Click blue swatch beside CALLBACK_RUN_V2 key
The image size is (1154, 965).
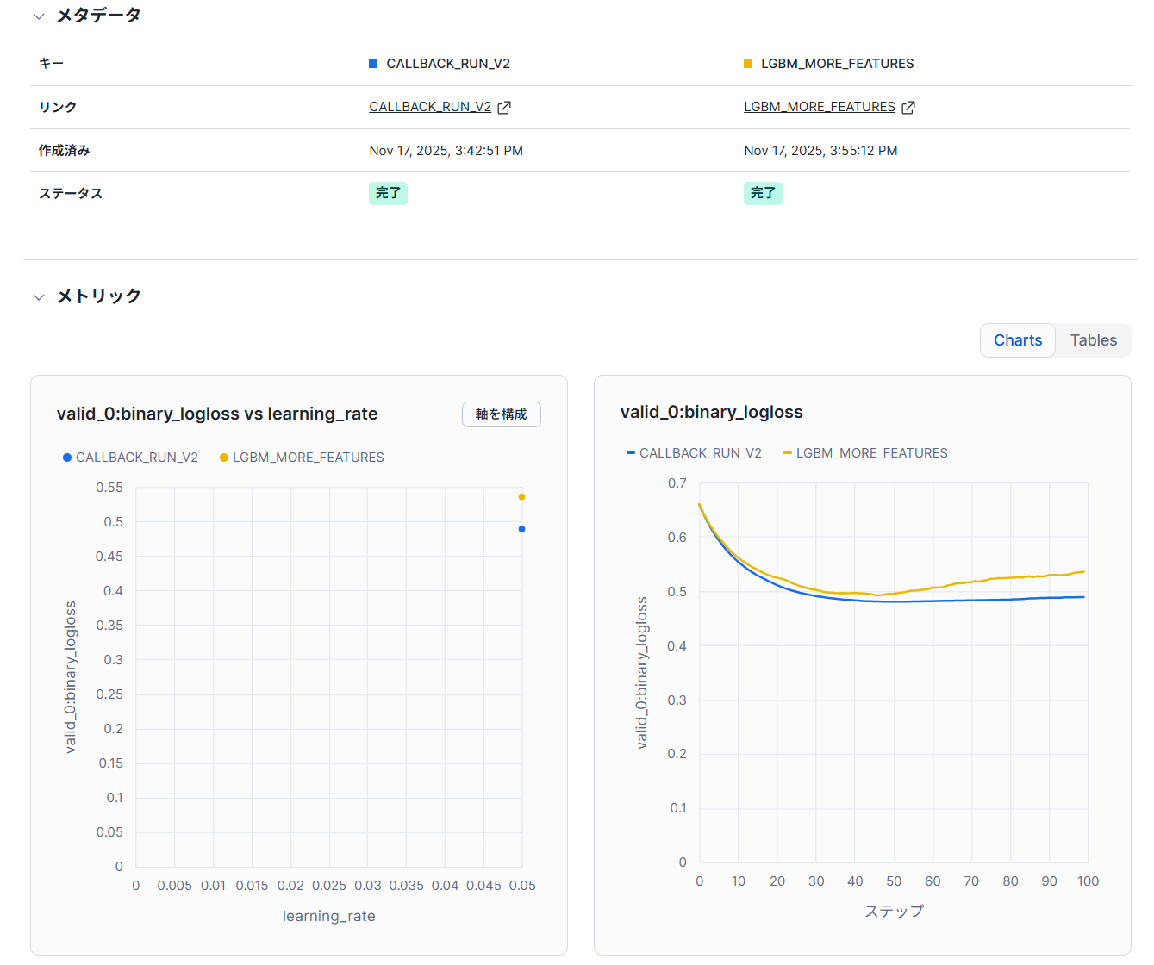(x=373, y=64)
